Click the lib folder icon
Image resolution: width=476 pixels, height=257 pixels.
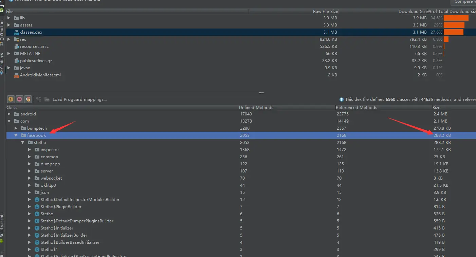(16, 18)
